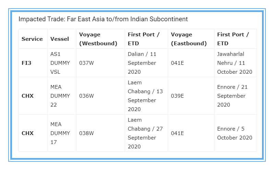Select the 'Service' column header
The width and height of the screenshot is (274, 170).
click(x=32, y=39)
